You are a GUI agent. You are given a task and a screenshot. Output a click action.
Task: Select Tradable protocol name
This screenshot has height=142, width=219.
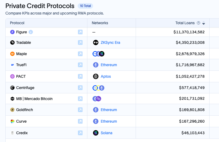pyautogui.click(x=23, y=42)
